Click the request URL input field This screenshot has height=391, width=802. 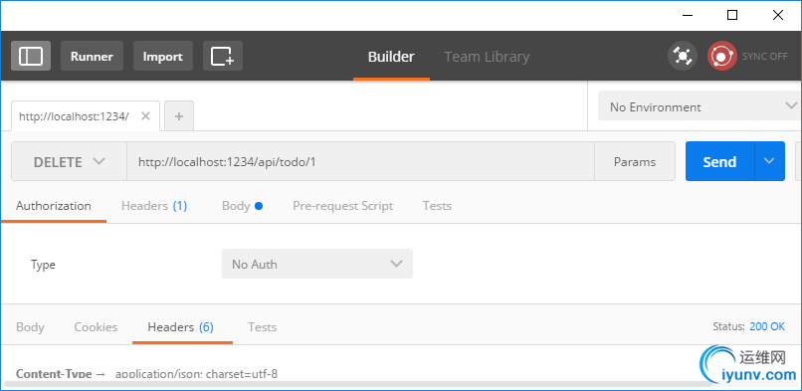(x=360, y=161)
